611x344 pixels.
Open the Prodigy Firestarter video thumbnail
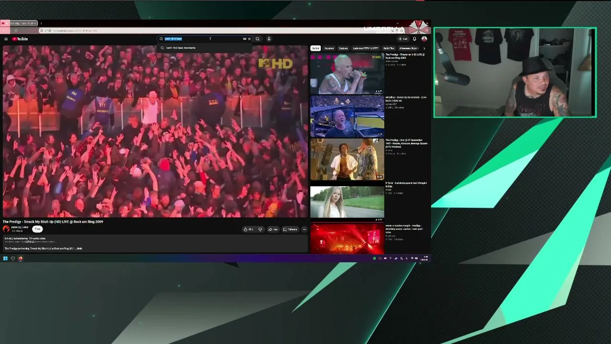(x=347, y=73)
